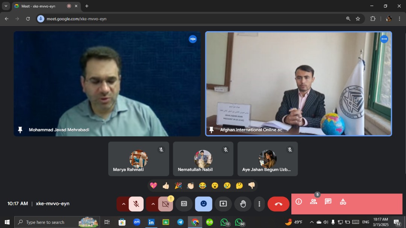The height and width of the screenshot is (228, 406).
Task: Send the party popper emoji reaction
Action: [x=178, y=186]
